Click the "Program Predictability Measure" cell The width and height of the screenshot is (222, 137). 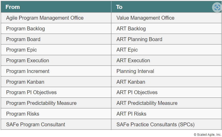point(41,103)
